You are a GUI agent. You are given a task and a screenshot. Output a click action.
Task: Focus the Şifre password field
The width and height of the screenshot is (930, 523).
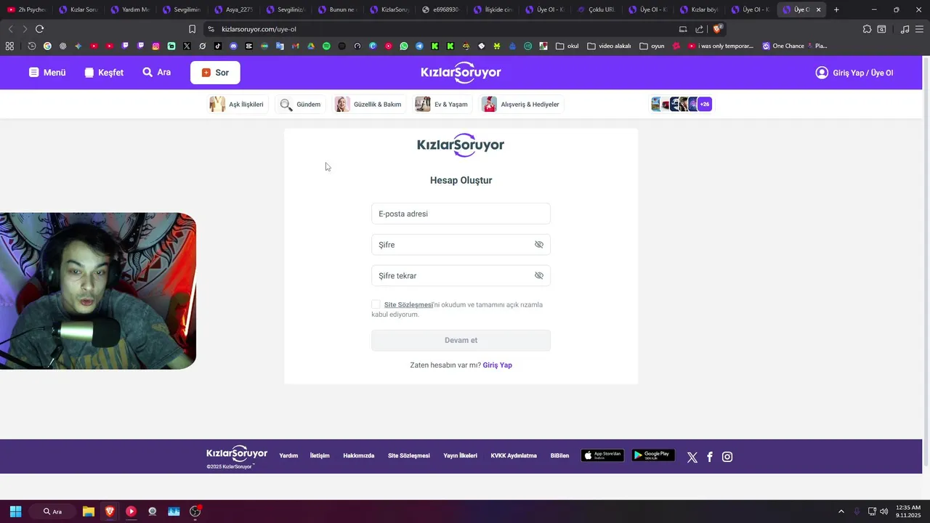tap(461, 245)
